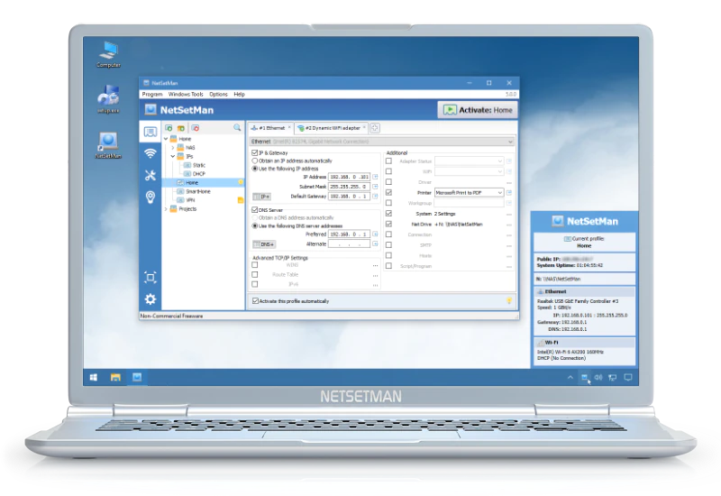Open the notification center icon
This screenshot has height=496, width=721.
pyautogui.click(x=628, y=377)
